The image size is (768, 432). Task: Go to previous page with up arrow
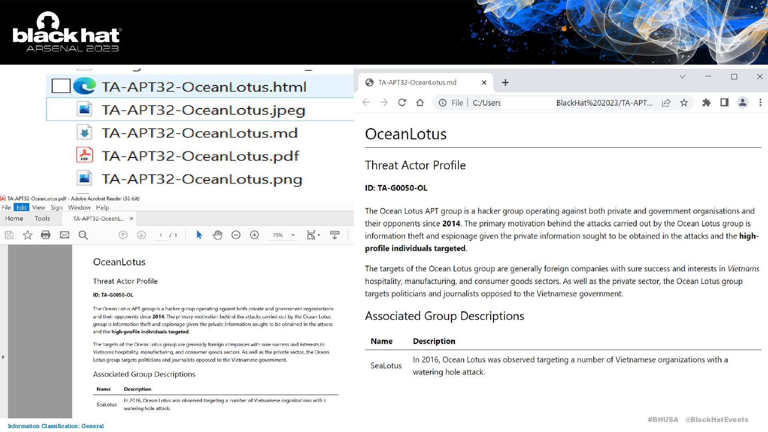pyautogui.click(x=123, y=235)
